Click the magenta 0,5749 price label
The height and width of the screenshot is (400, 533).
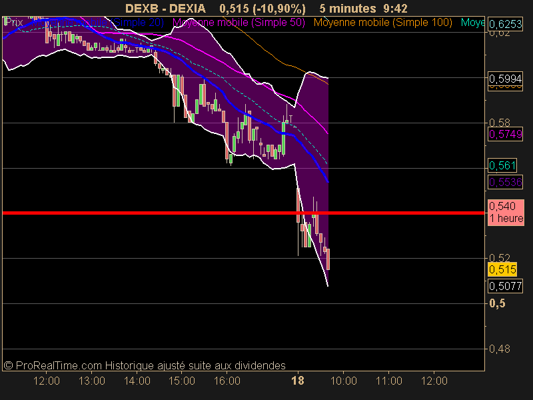[x=505, y=135]
